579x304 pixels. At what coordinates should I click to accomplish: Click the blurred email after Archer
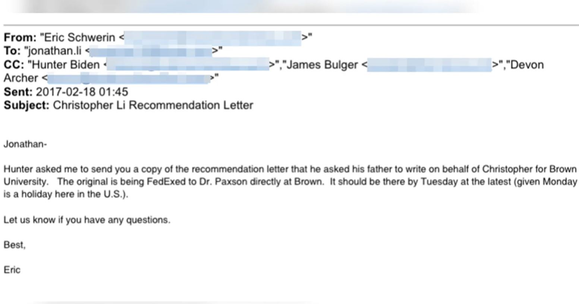click(x=129, y=78)
